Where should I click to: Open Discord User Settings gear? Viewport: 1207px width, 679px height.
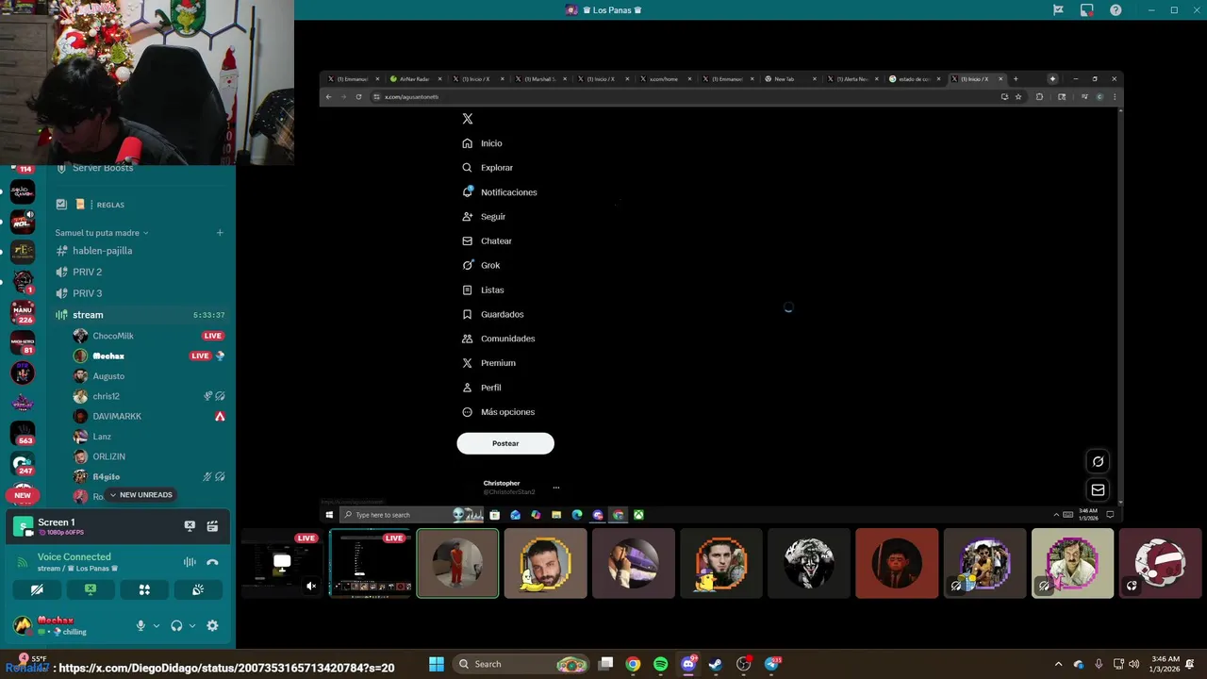coord(212,625)
